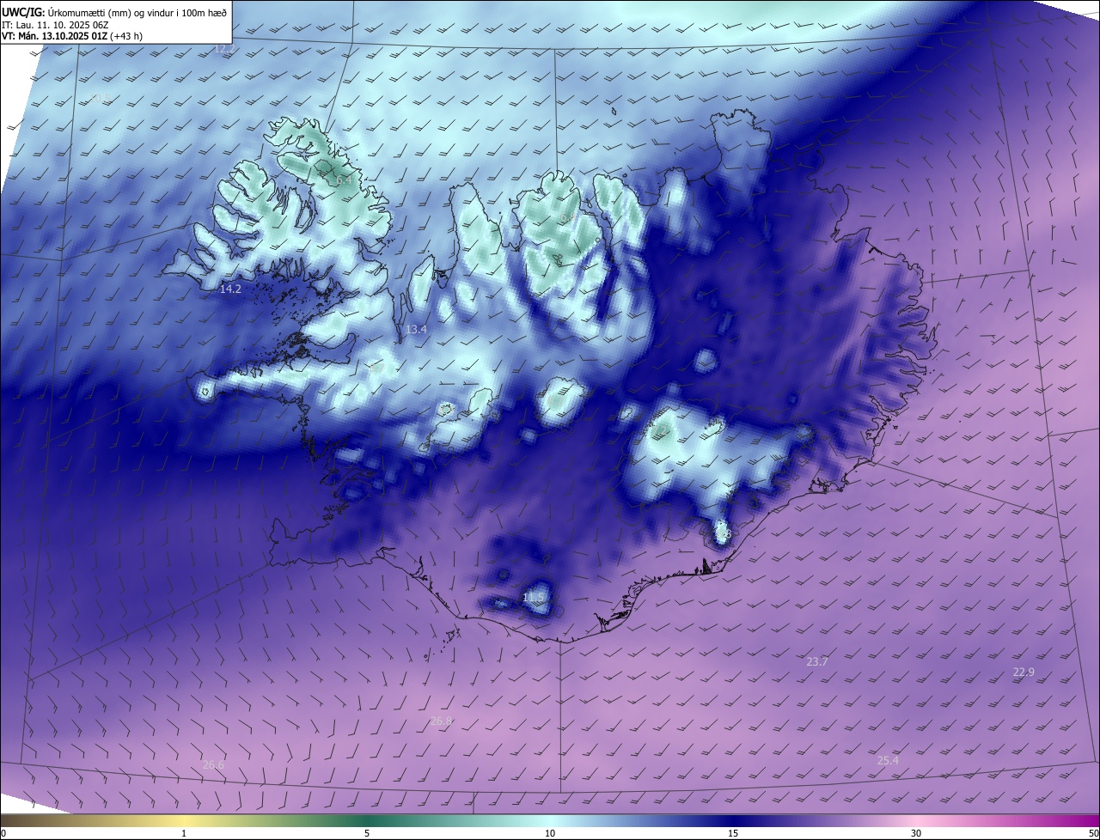The image size is (1100, 840).
Task: Click the 14.2 value label on the map
Action: [x=230, y=289]
